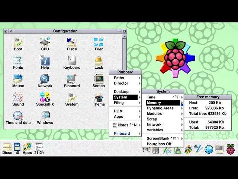Expand the Paths submenu arrow
Image resolution: width=238 pixels, height=179 pixels.
pyautogui.click(x=139, y=78)
